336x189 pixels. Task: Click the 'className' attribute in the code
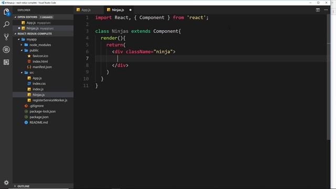(x=138, y=51)
